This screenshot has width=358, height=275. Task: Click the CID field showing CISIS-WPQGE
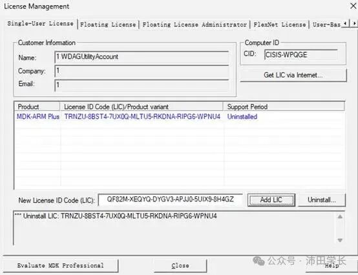[x=300, y=55]
